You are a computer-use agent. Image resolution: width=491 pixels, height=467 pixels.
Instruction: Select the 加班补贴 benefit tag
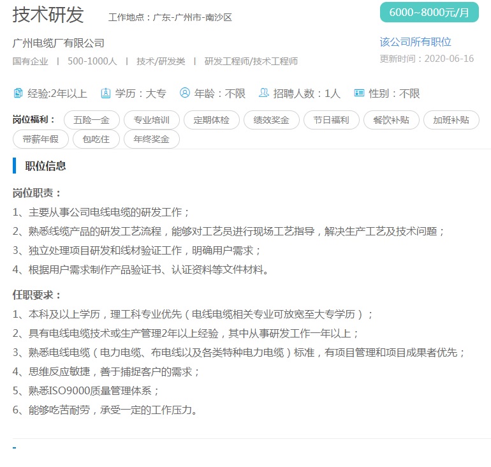pyautogui.click(x=451, y=120)
